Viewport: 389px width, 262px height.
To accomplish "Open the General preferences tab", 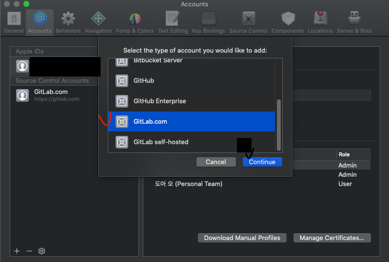I will [14, 23].
